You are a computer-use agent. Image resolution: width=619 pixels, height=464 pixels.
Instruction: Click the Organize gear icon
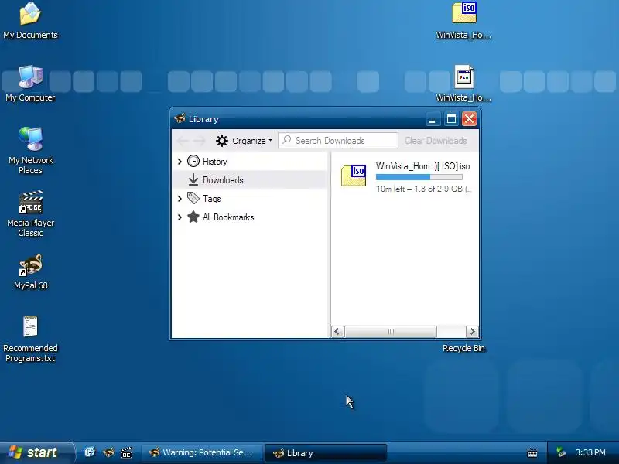click(222, 141)
